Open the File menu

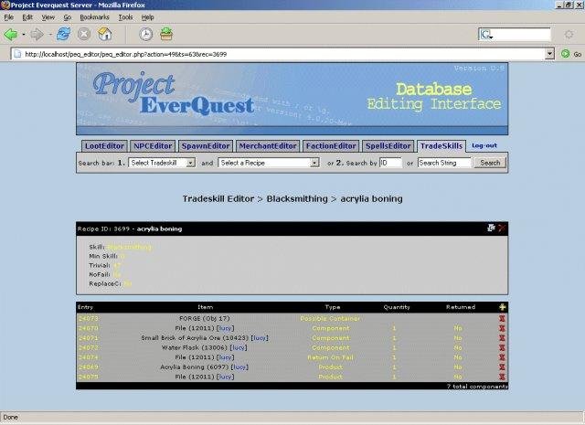(9, 17)
